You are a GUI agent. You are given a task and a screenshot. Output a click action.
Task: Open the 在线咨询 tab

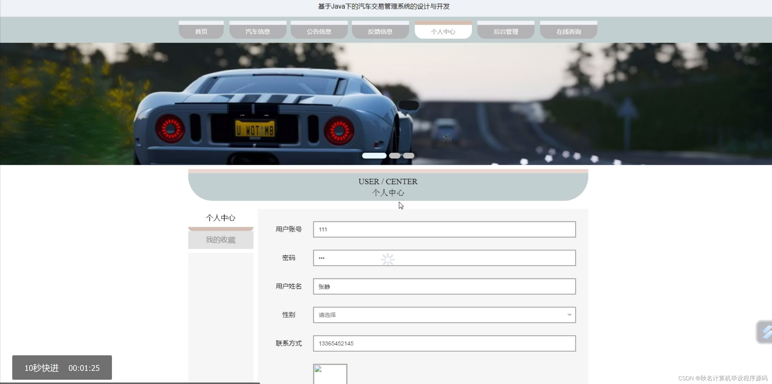pos(568,31)
